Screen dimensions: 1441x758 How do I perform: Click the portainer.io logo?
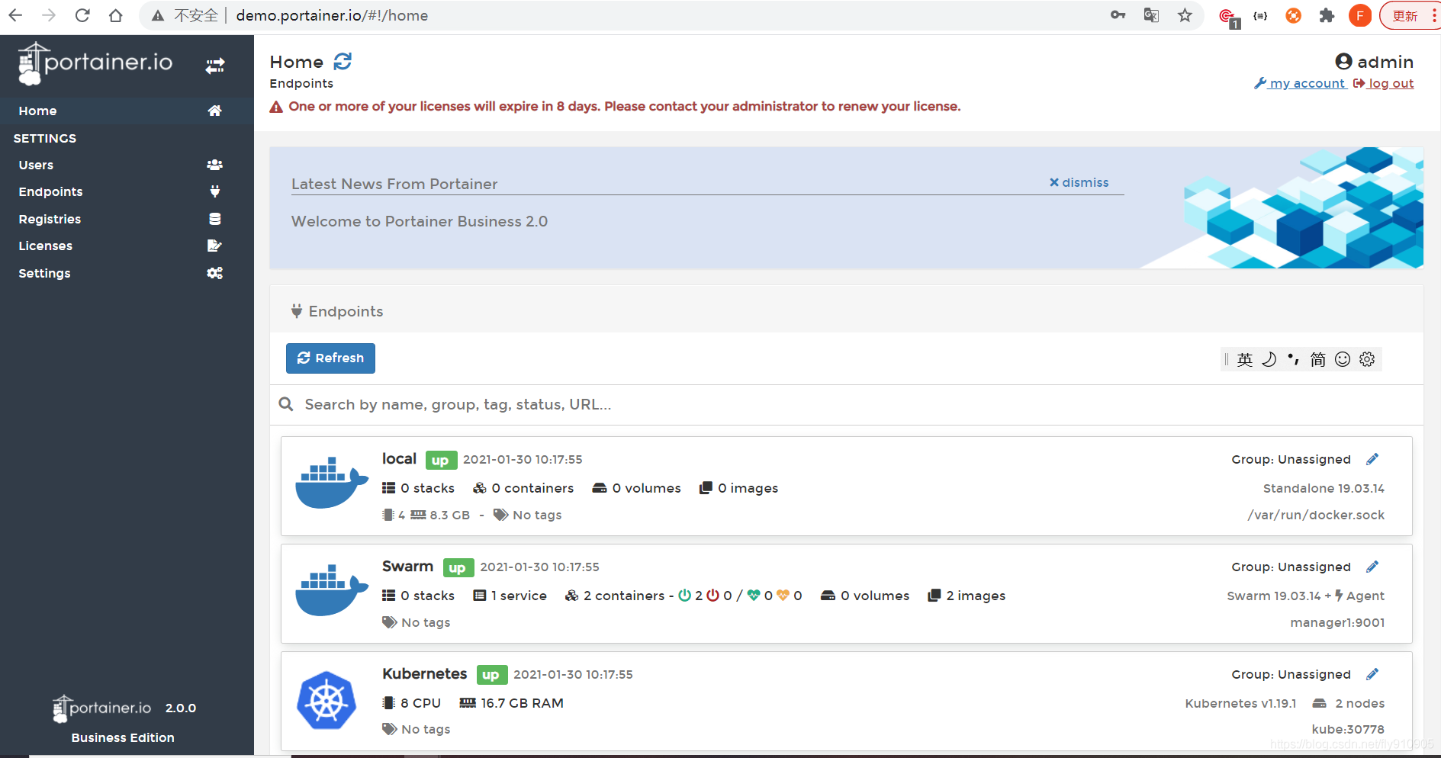click(95, 63)
